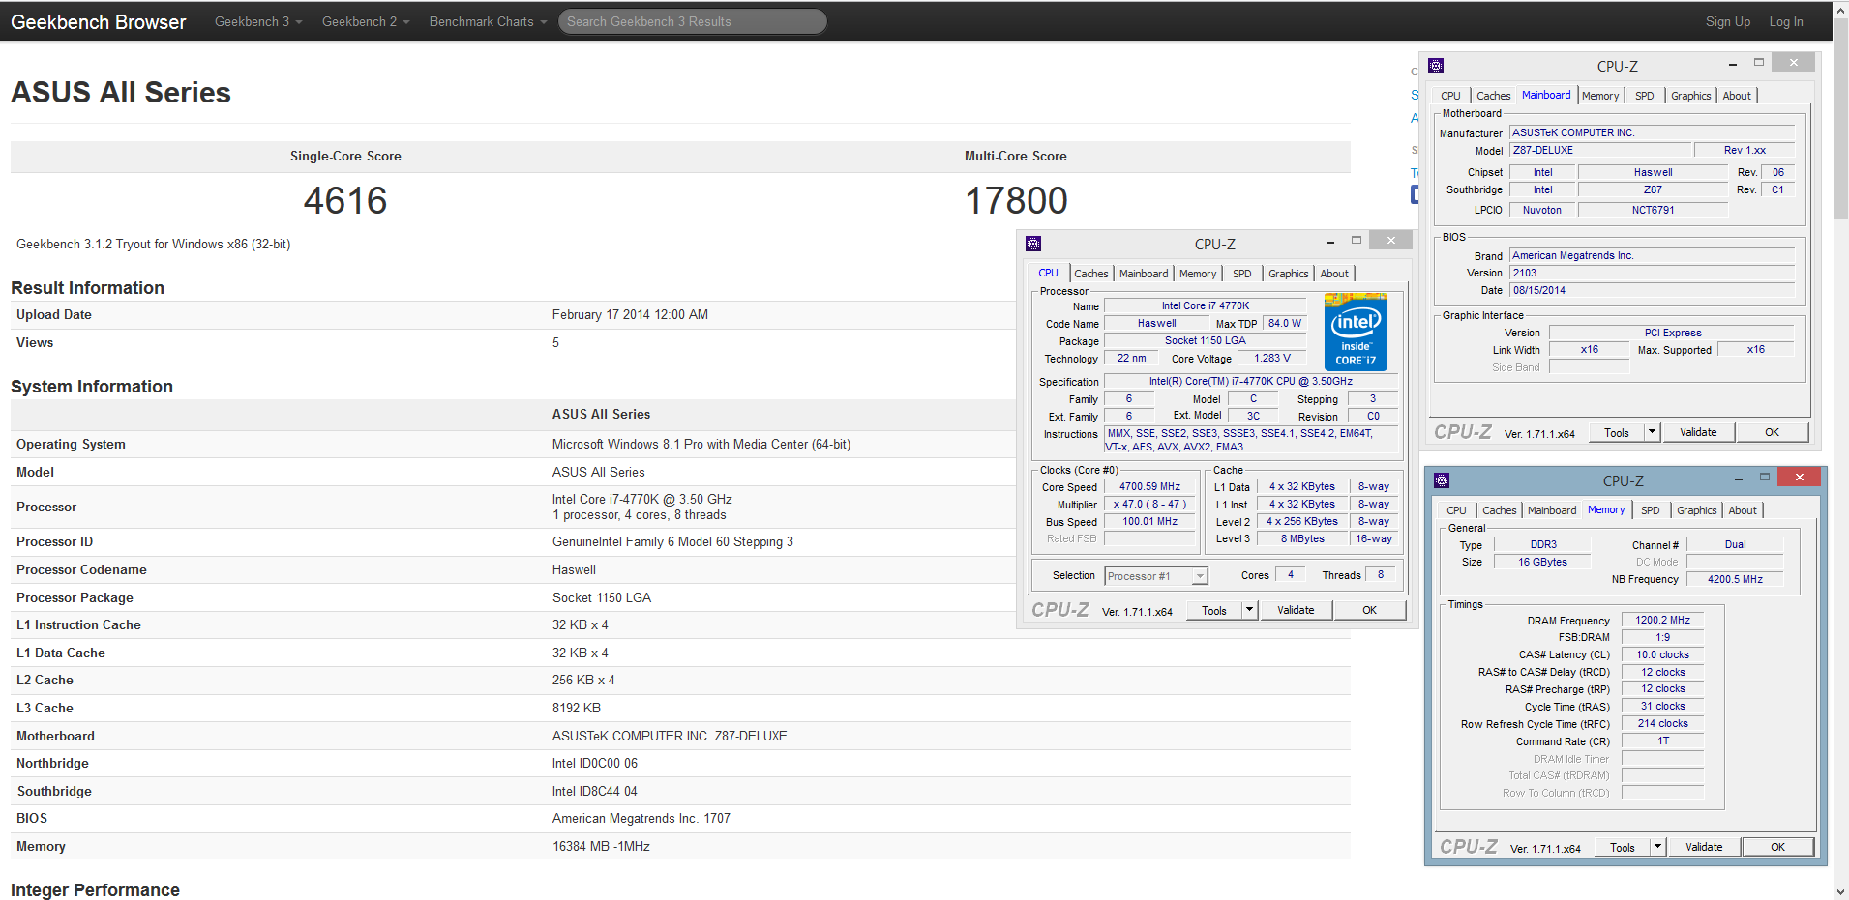Click the Core Speed 4700.59 MHz value
The width and height of the screenshot is (1849, 900).
(x=1149, y=486)
